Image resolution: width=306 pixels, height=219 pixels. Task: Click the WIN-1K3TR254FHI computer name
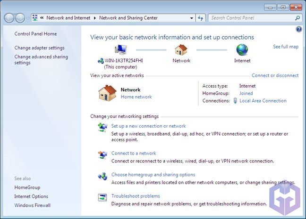coord(124,61)
